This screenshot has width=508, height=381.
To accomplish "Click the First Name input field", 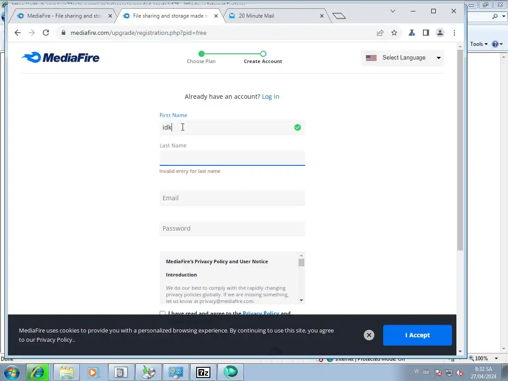I will coord(232,127).
